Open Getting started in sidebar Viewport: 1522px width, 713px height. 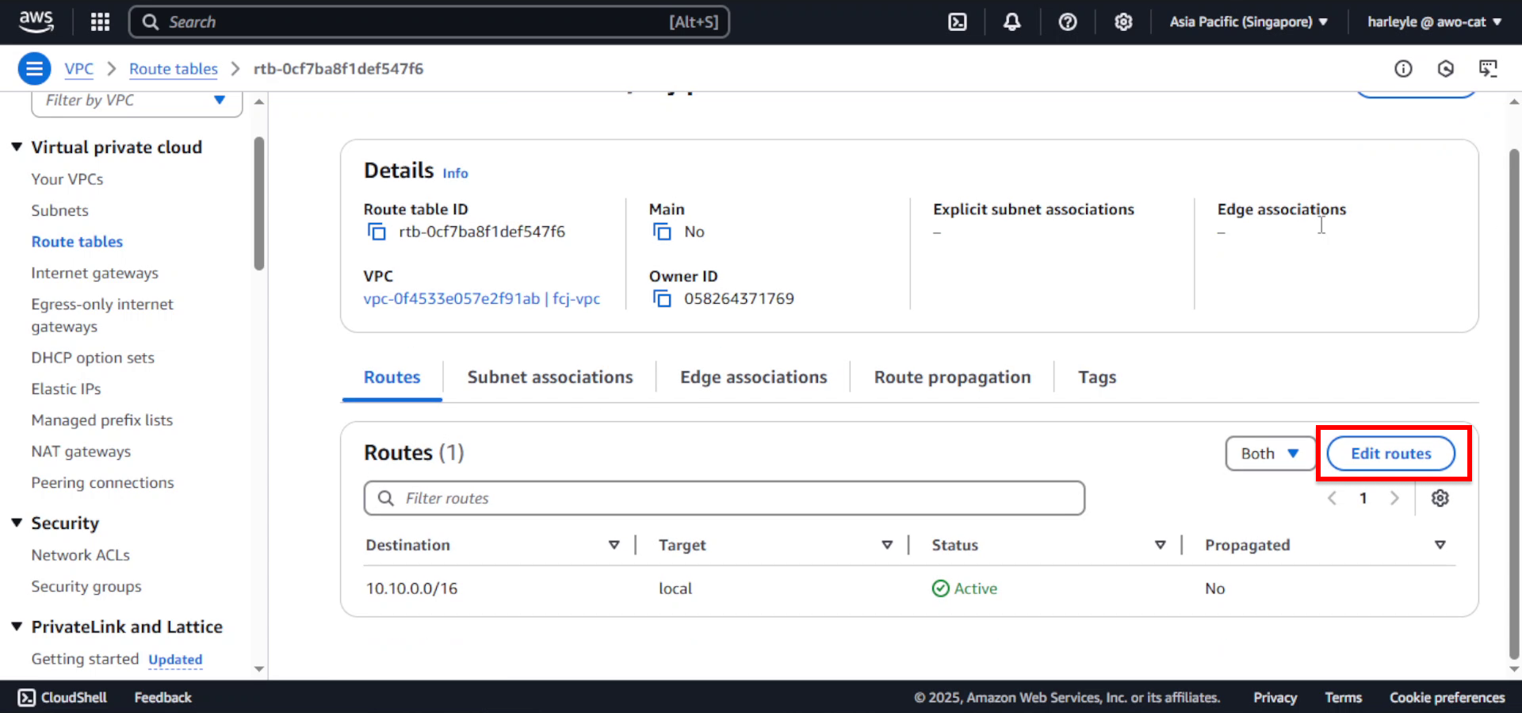pos(85,659)
